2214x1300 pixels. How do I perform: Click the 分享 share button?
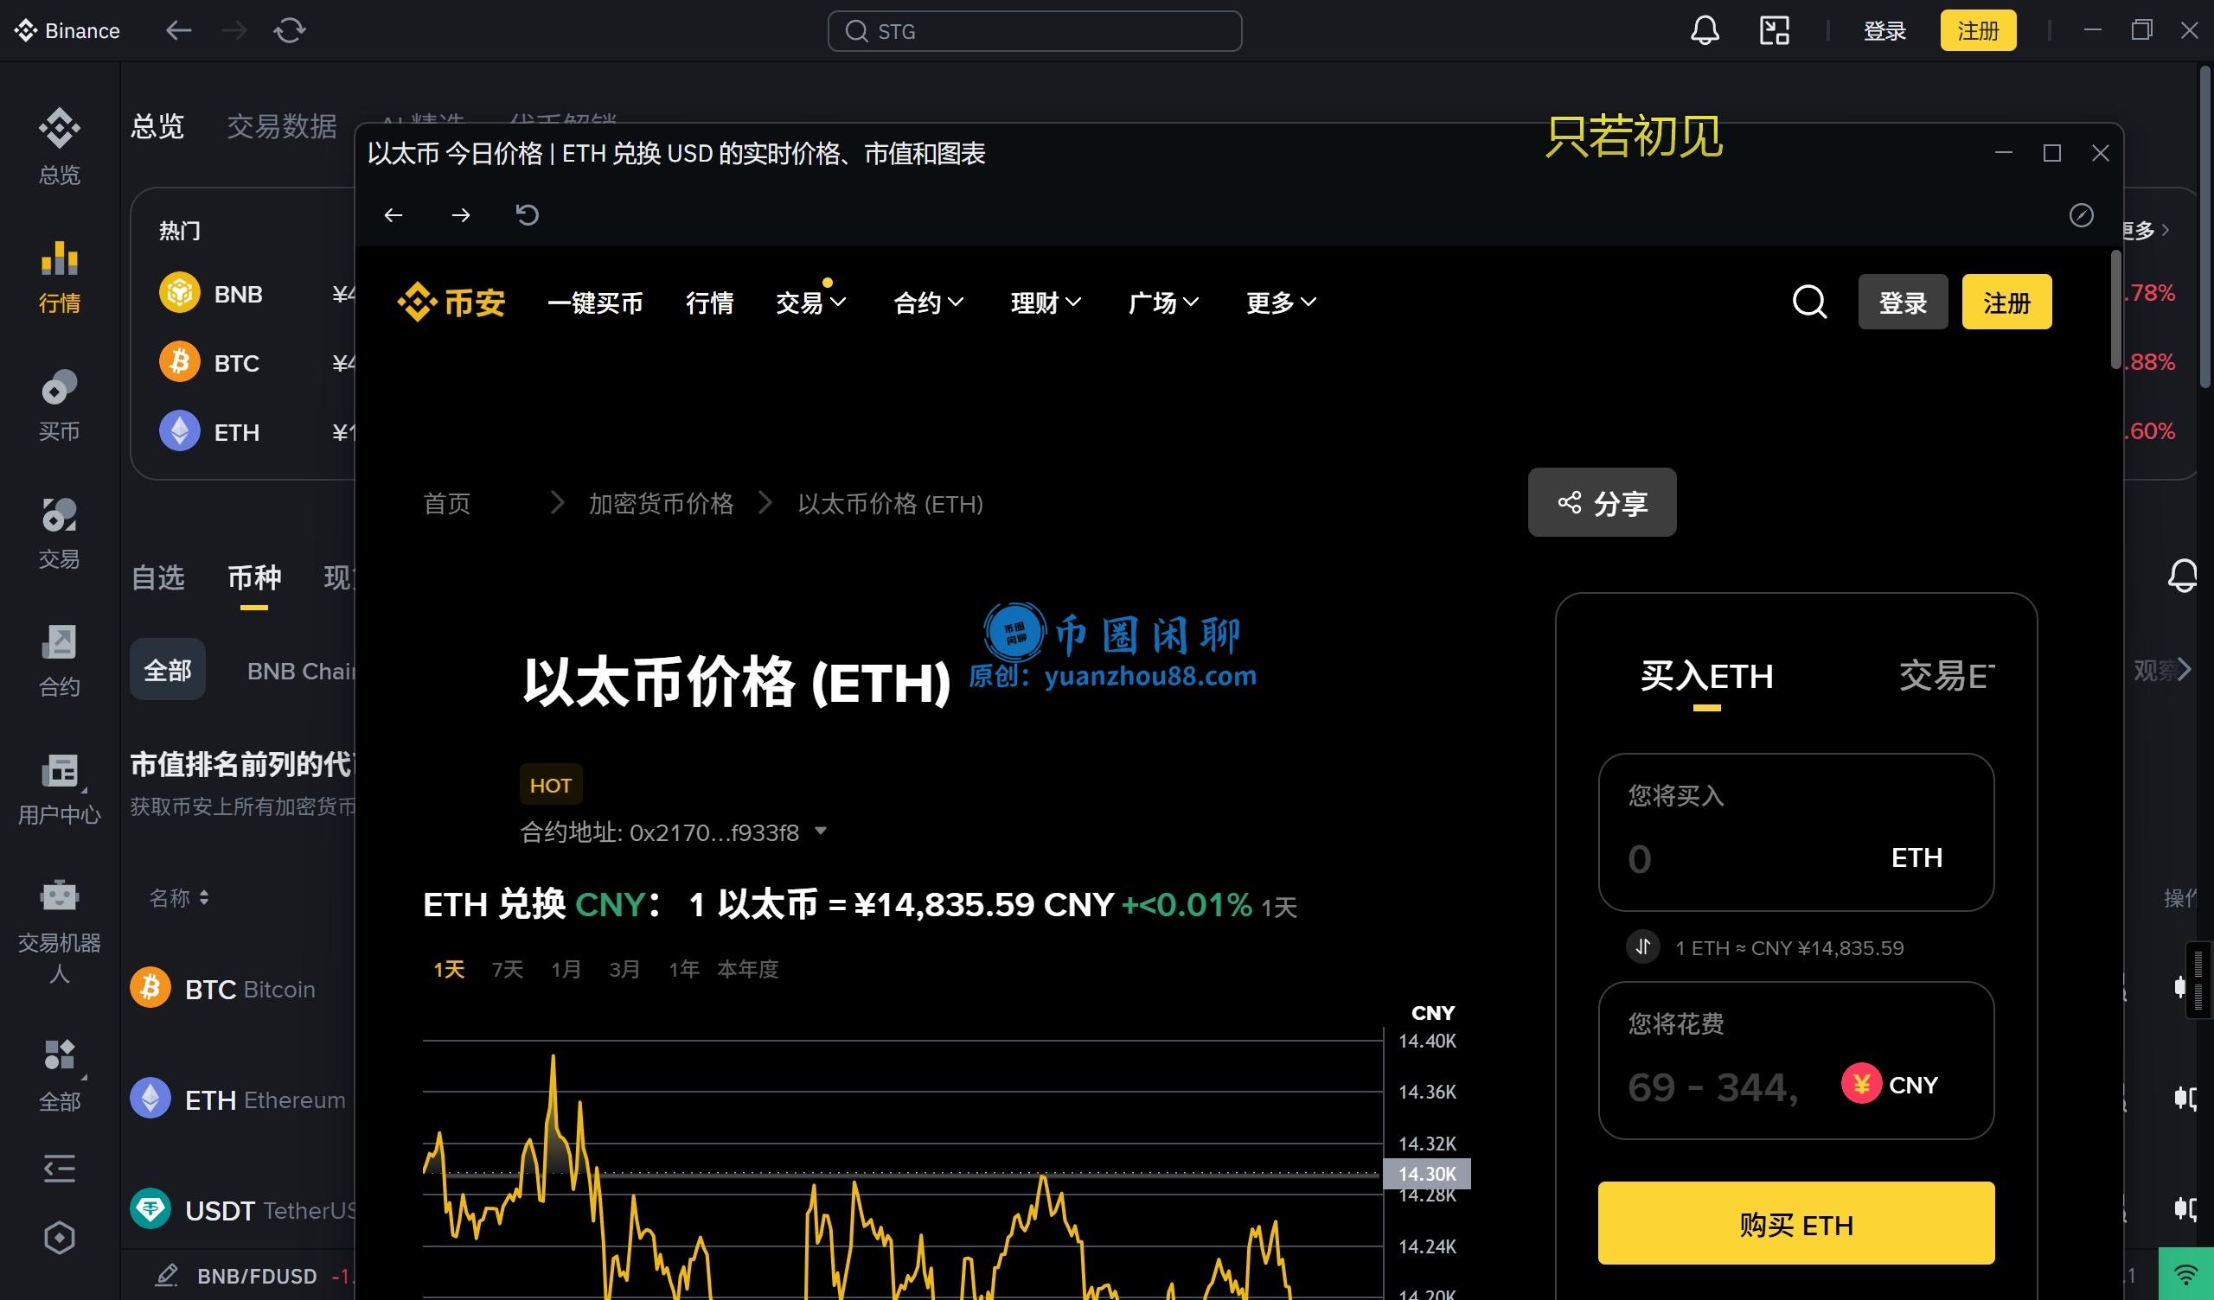(x=1602, y=502)
